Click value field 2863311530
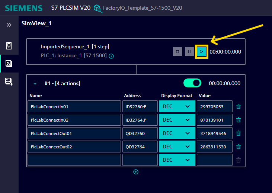 (215, 147)
